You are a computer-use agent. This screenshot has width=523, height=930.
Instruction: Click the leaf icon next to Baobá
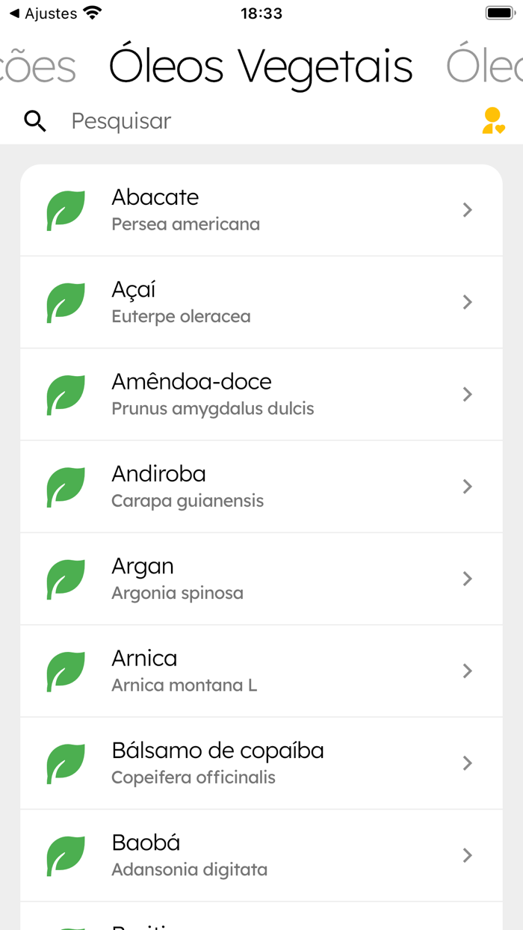coord(66,855)
